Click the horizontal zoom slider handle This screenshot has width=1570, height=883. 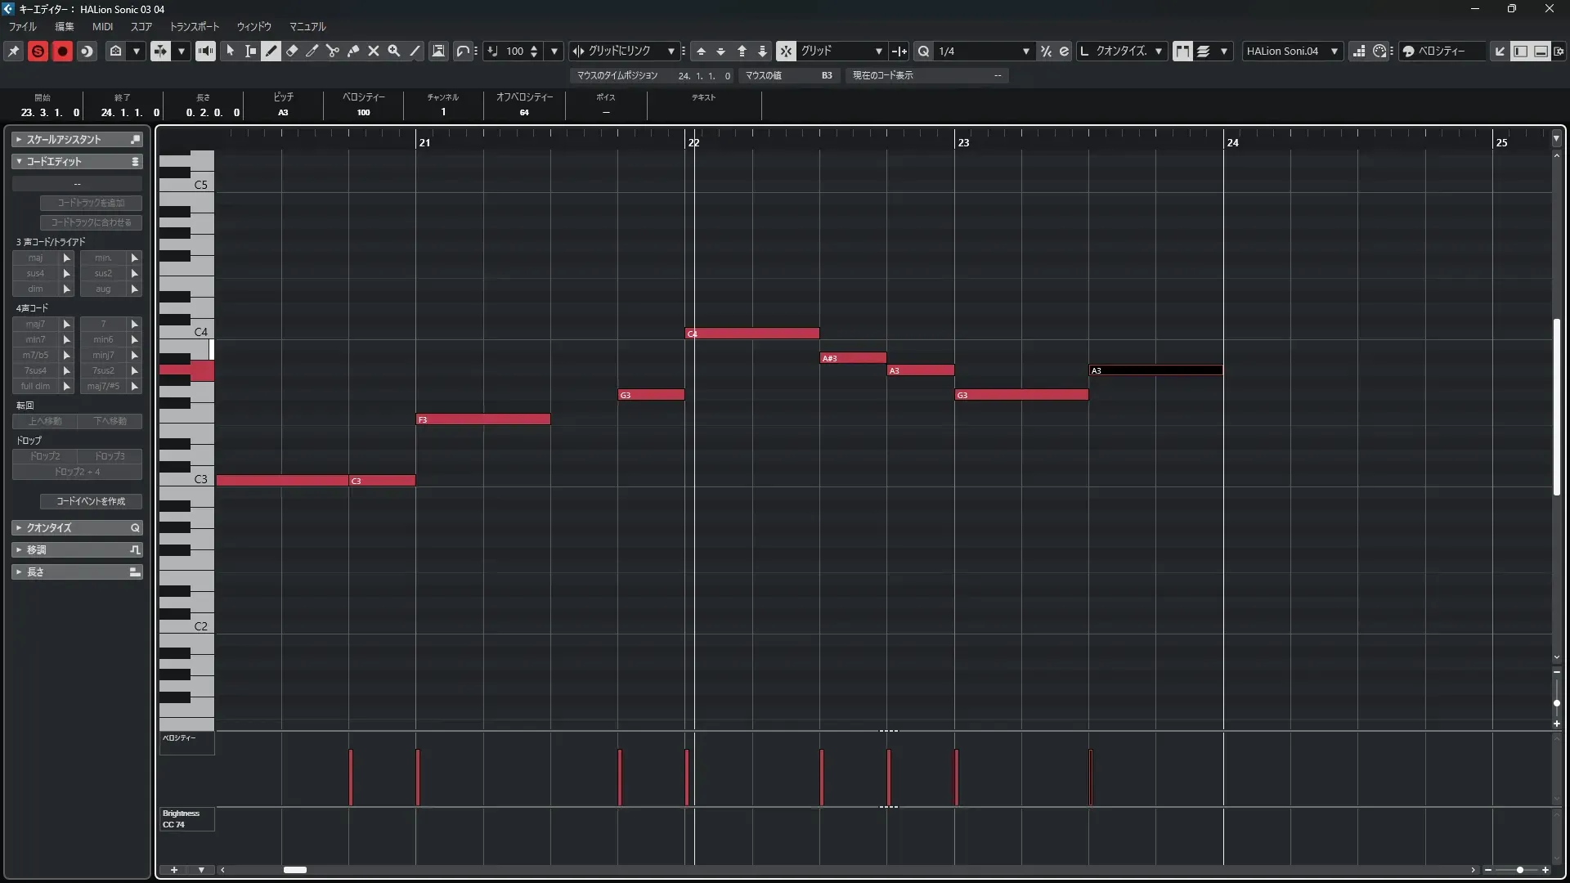click(1519, 870)
